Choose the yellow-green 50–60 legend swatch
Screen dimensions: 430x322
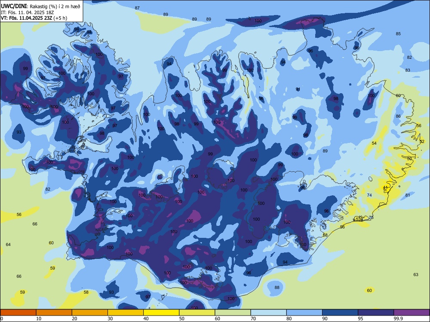[197, 313]
